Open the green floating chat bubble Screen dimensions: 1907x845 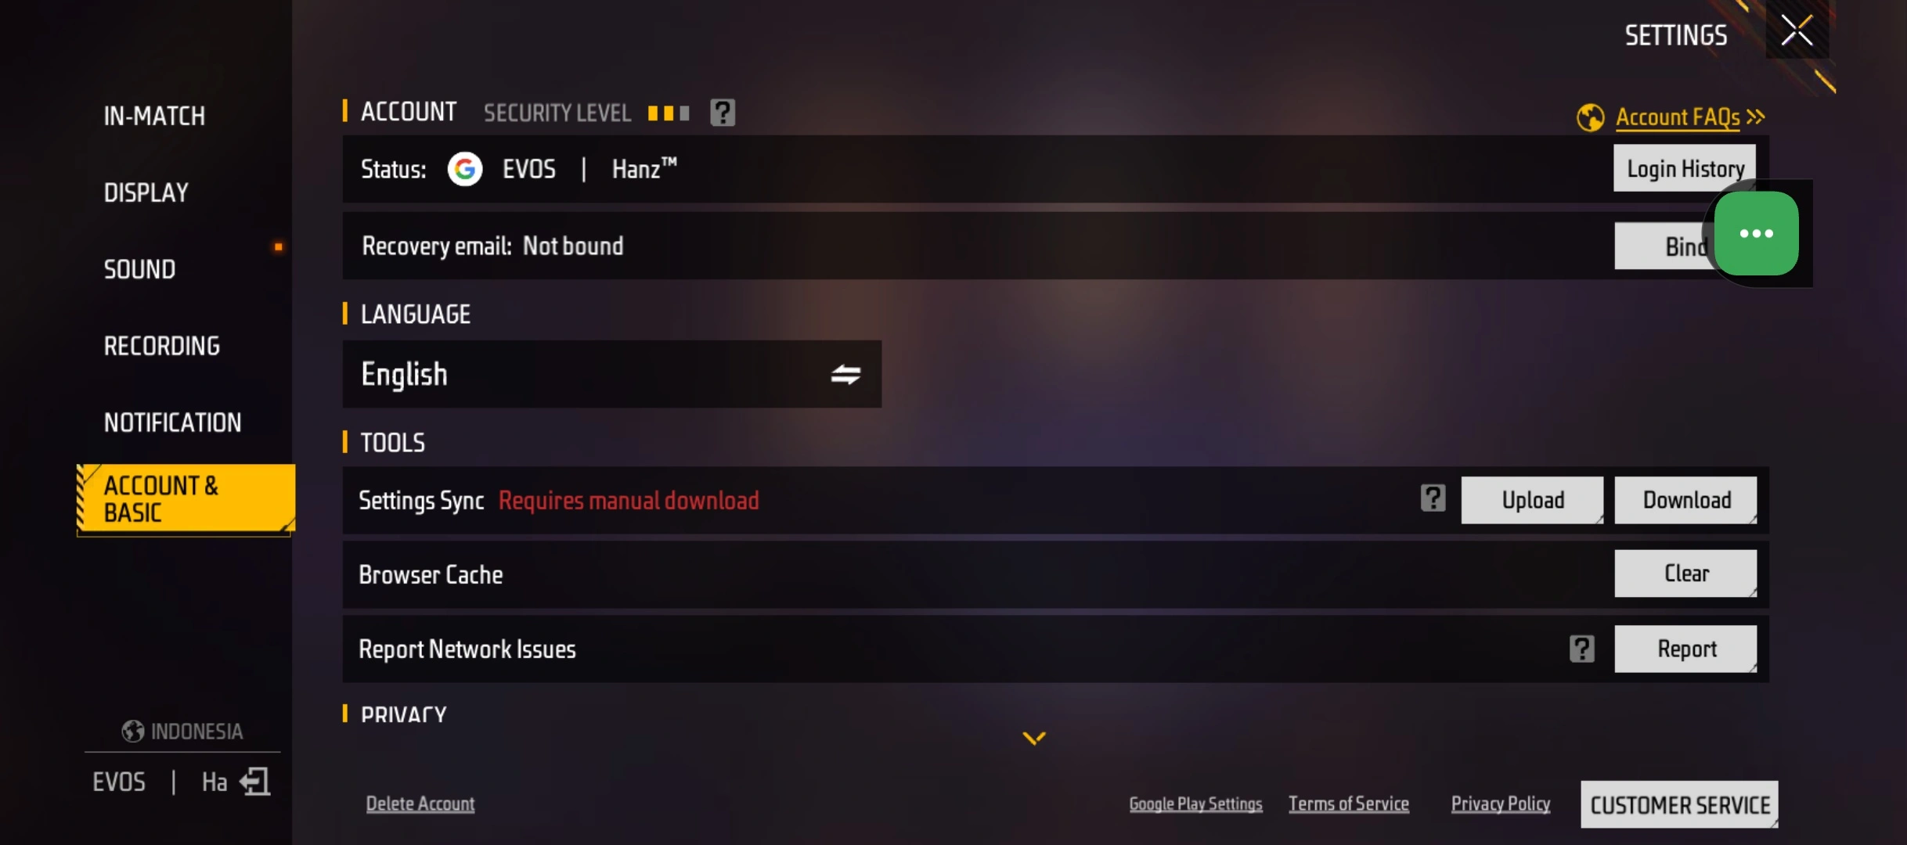tap(1756, 233)
